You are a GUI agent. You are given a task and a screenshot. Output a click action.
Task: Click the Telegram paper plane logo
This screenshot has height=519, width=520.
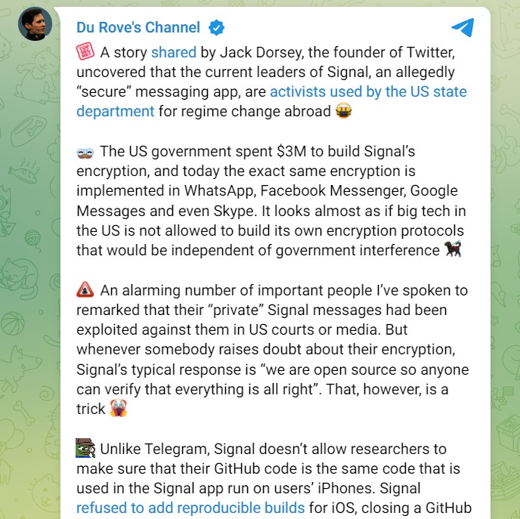[463, 28]
